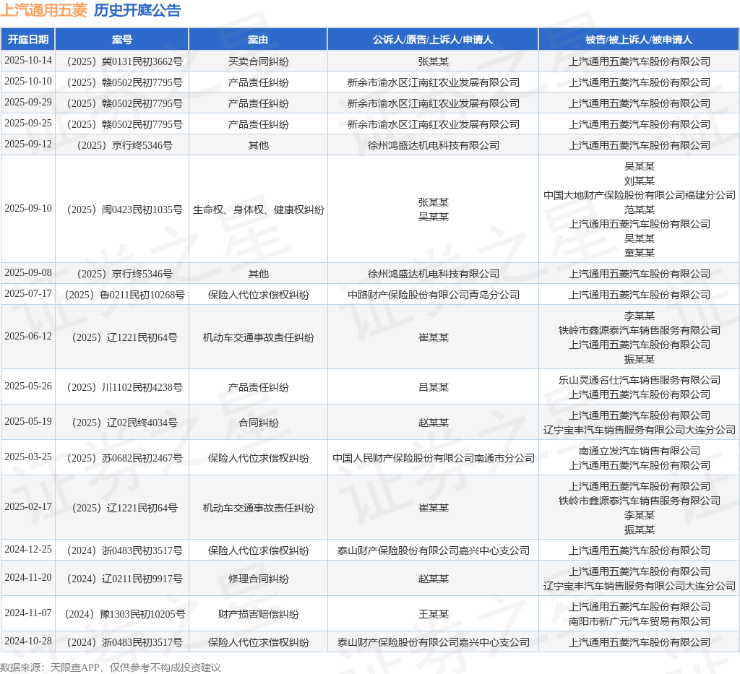Click 中路财产保险股份有限公司青岛分公司 plaintiff

point(434,295)
